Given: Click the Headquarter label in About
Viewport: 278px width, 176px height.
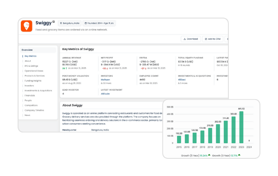Looking at the screenshot, I should coord(69,130).
